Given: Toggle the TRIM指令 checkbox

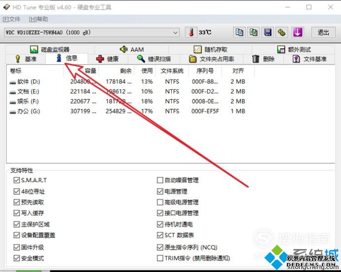Looking at the screenshot, I should click(x=160, y=258).
